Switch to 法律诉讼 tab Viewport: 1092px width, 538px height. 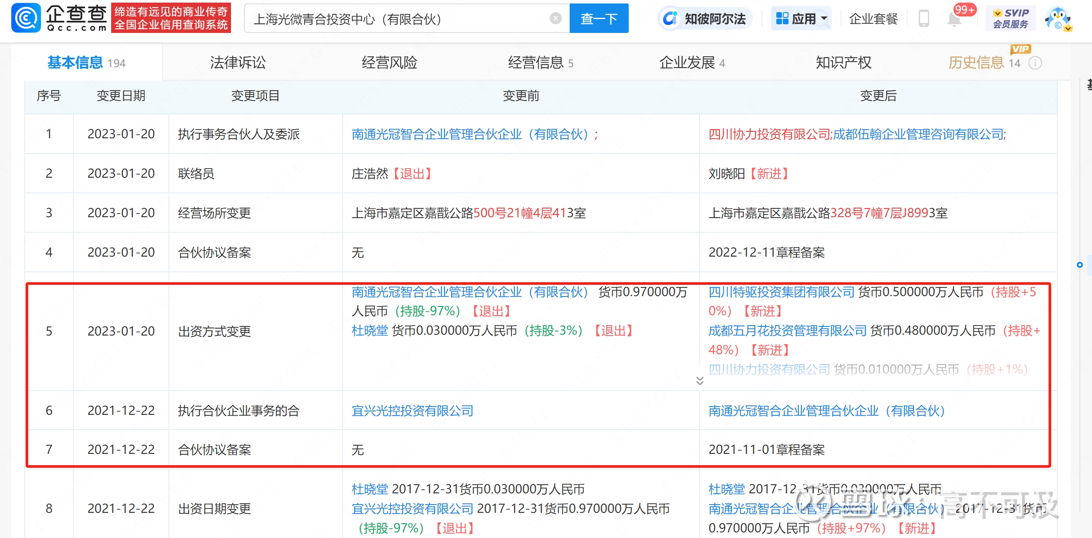pyautogui.click(x=238, y=63)
